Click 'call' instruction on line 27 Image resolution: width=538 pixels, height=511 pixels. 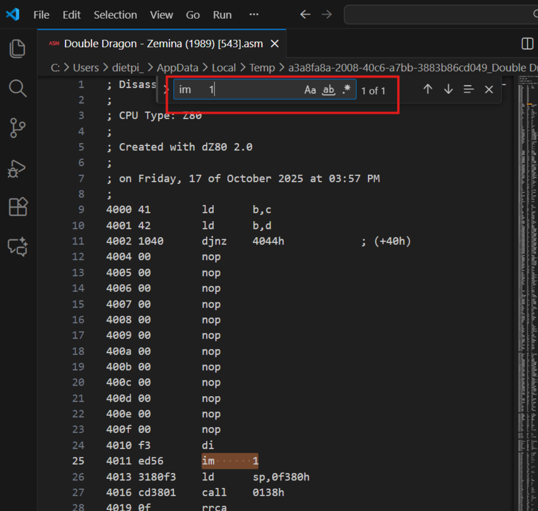(214, 492)
